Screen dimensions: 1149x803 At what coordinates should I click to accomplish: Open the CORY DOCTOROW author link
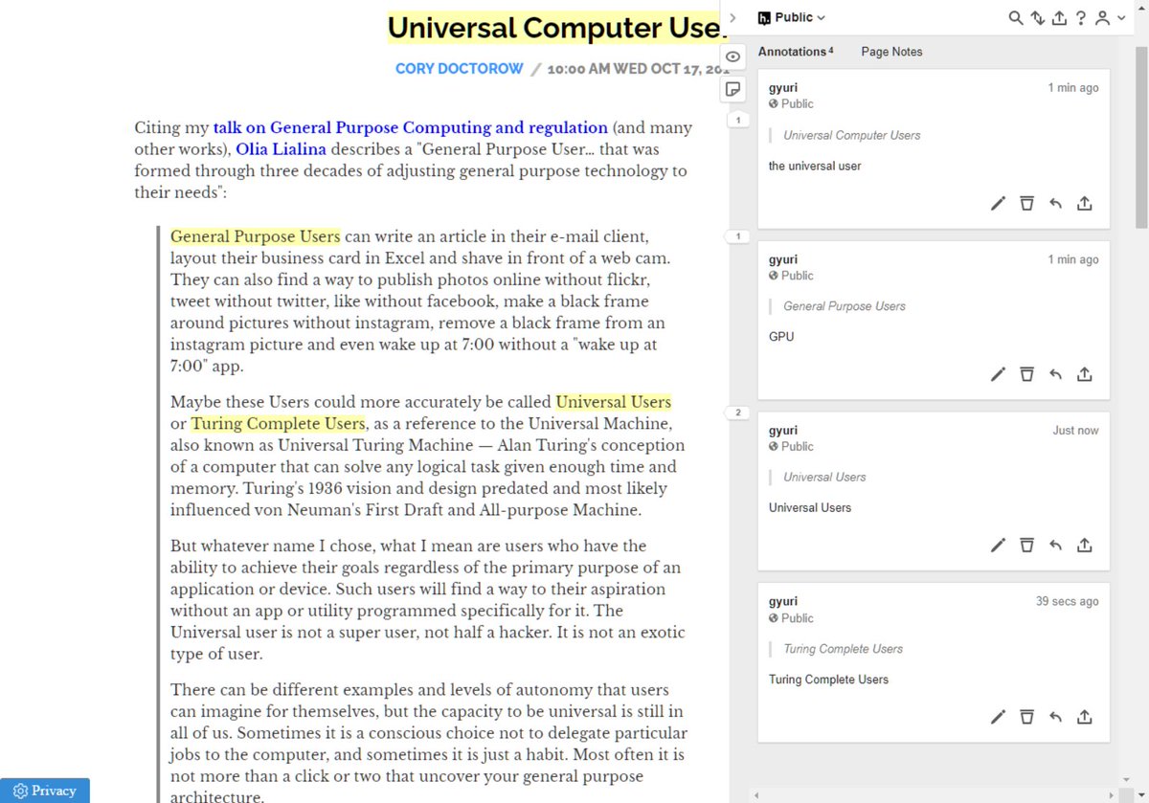460,69
